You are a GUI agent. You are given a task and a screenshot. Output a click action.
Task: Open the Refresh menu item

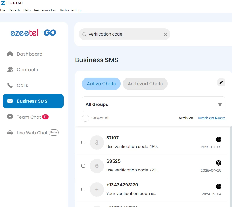click(x=14, y=10)
